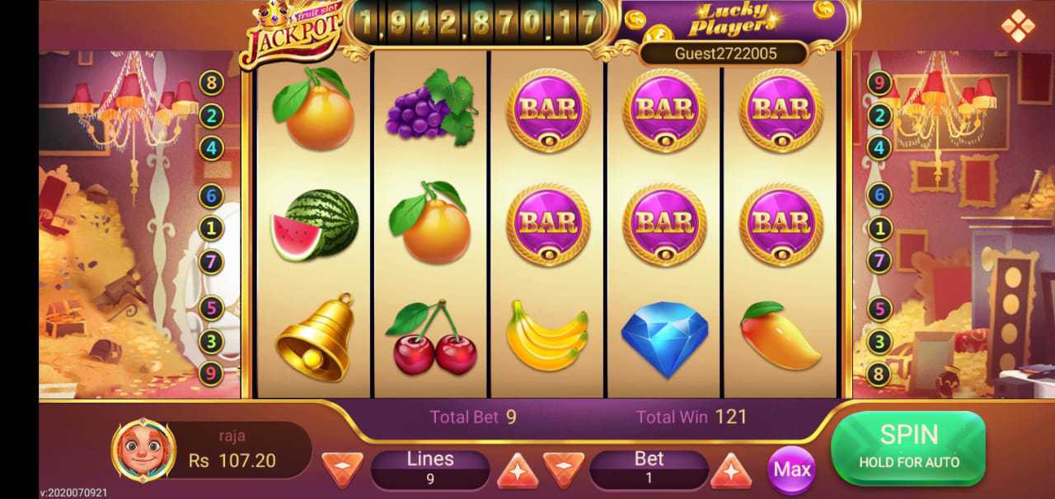Click the four-diamond menu icon

coord(1018,26)
